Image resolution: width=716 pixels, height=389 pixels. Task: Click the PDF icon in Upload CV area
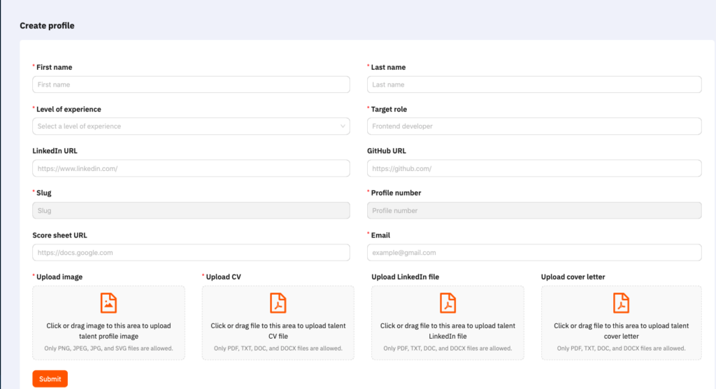click(x=278, y=303)
